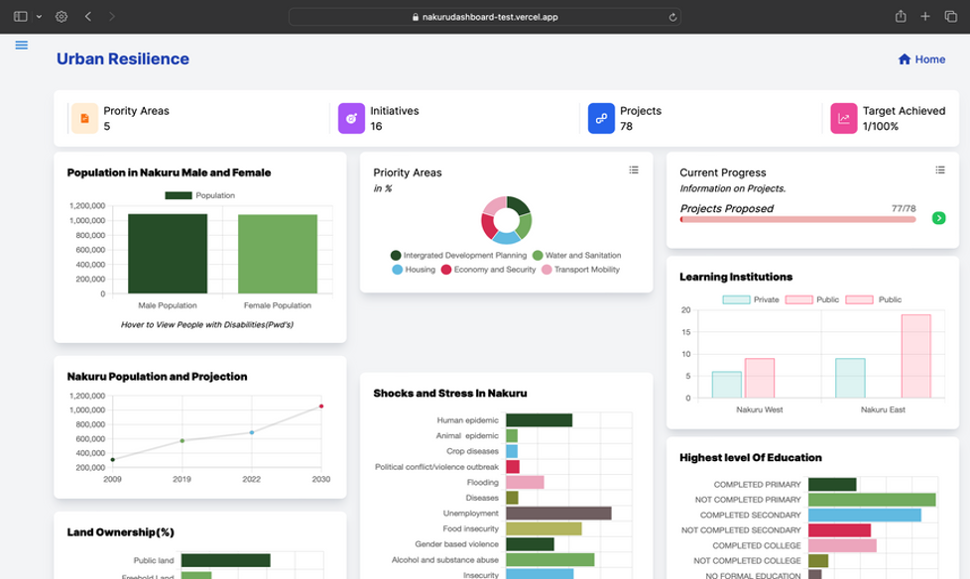Click the Projects Proposed progress bar
970x579 pixels.
coord(797,219)
